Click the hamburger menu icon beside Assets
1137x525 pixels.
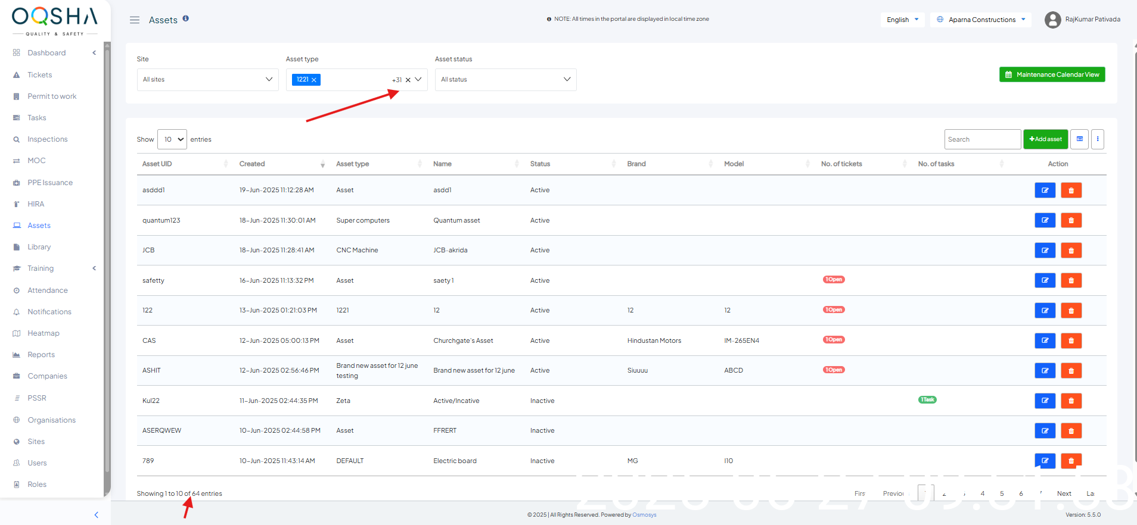pyautogui.click(x=135, y=20)
